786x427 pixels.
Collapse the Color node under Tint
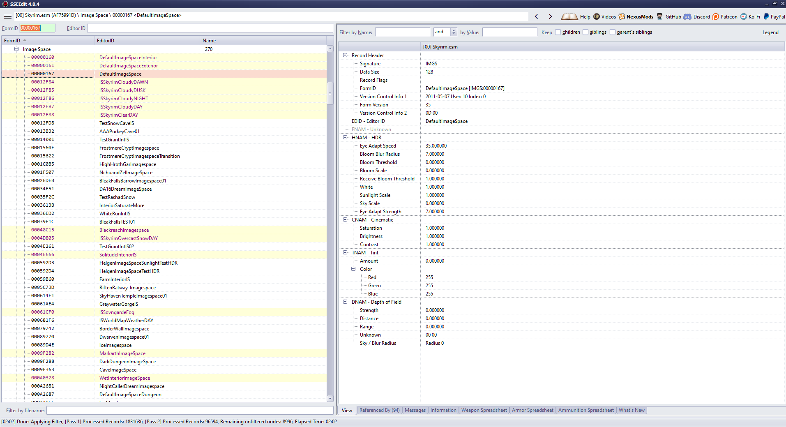[x=353, y=269]
